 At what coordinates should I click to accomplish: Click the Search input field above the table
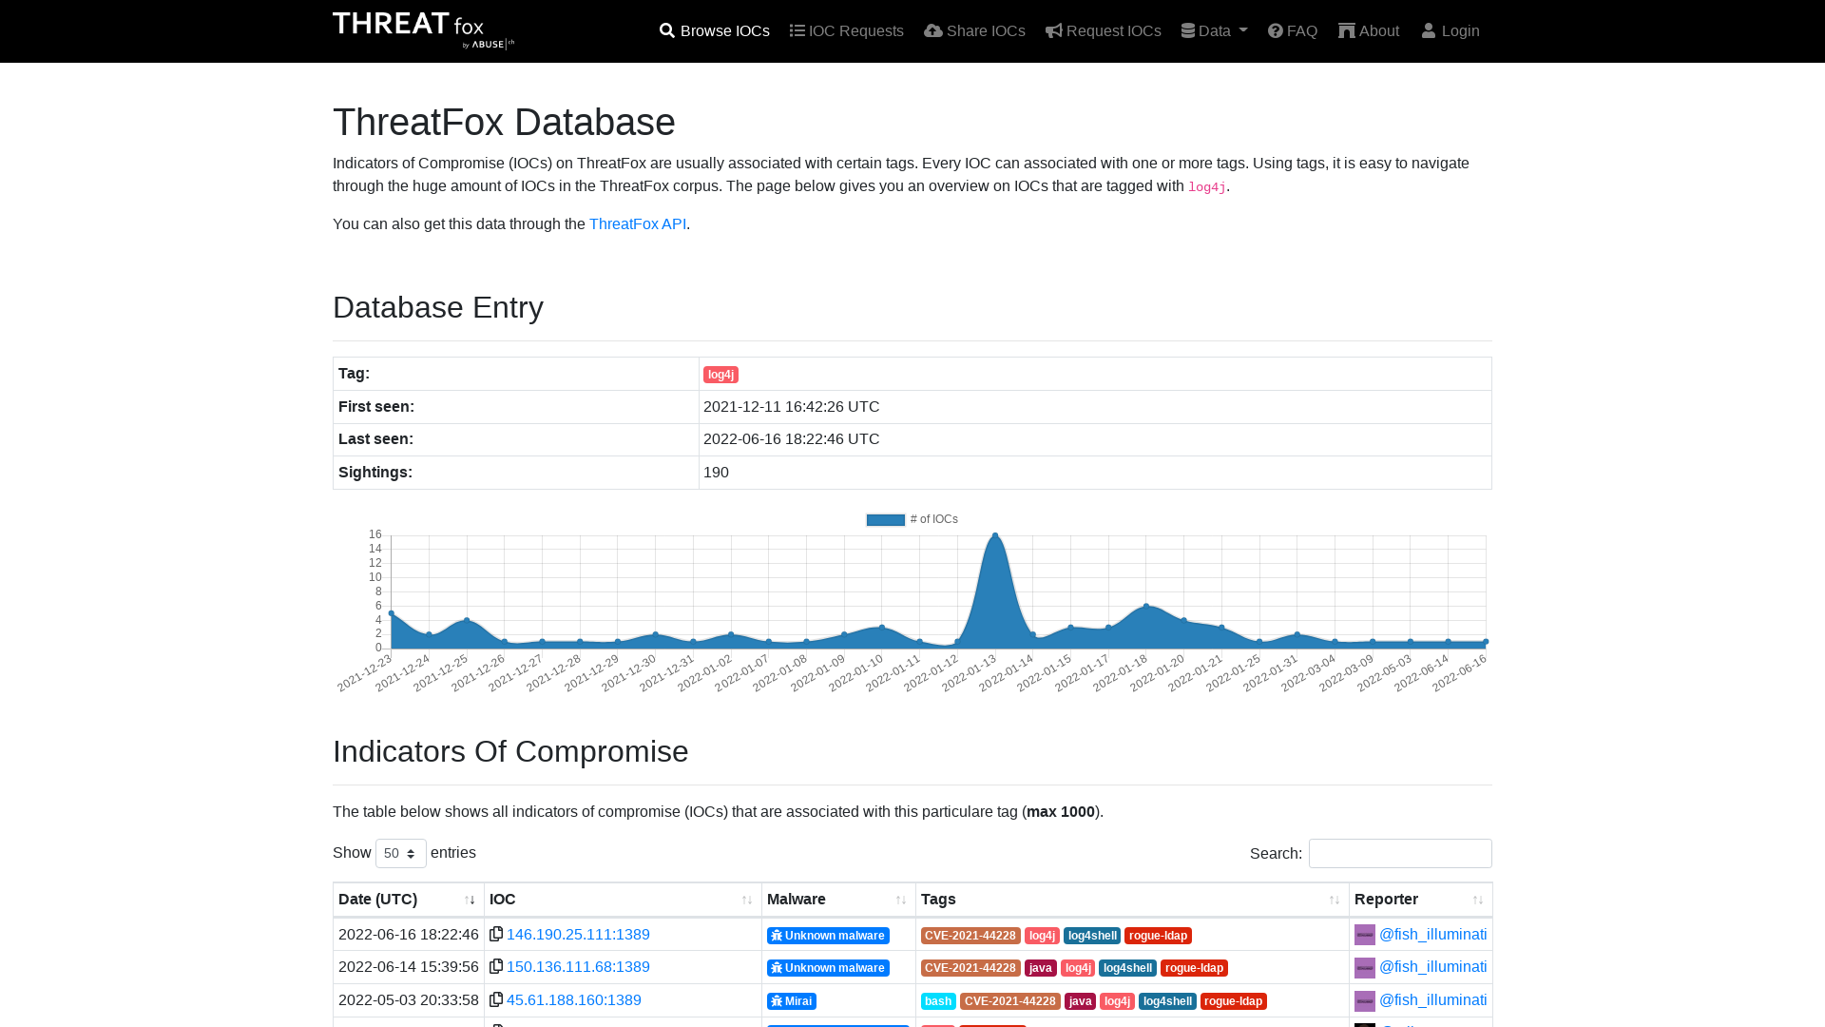1400,853
